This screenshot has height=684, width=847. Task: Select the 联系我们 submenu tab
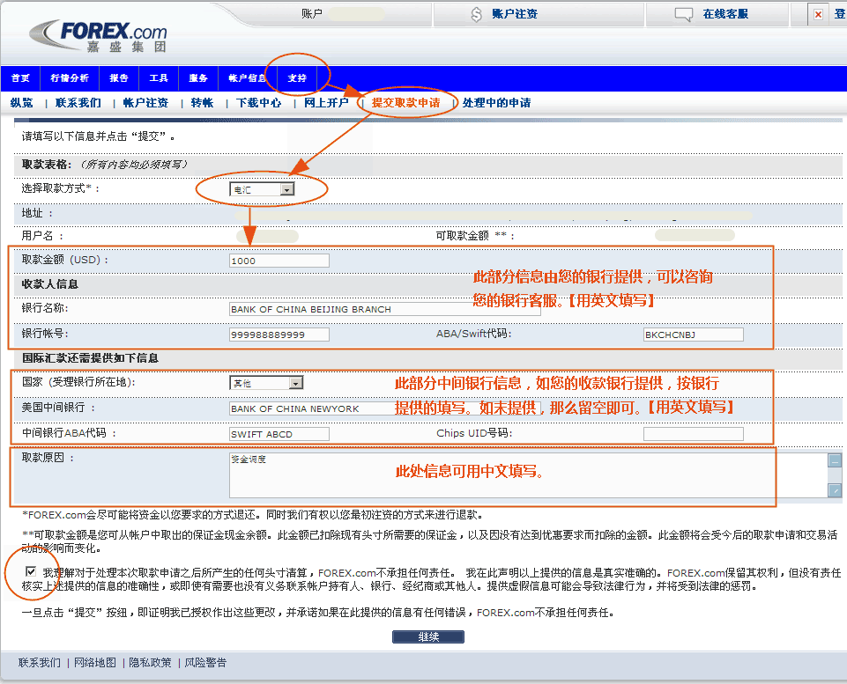point(78,102)
